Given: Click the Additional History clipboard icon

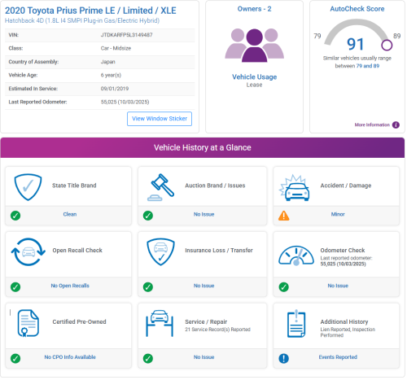Looking at the screenshot, I should click(296, 324).
